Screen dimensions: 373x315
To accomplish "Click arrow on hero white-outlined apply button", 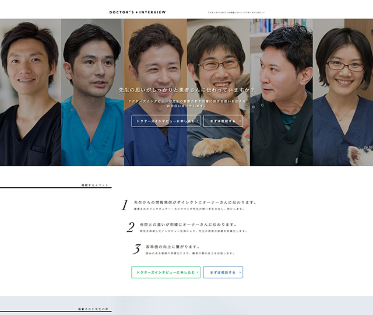I will coord(197,121).
